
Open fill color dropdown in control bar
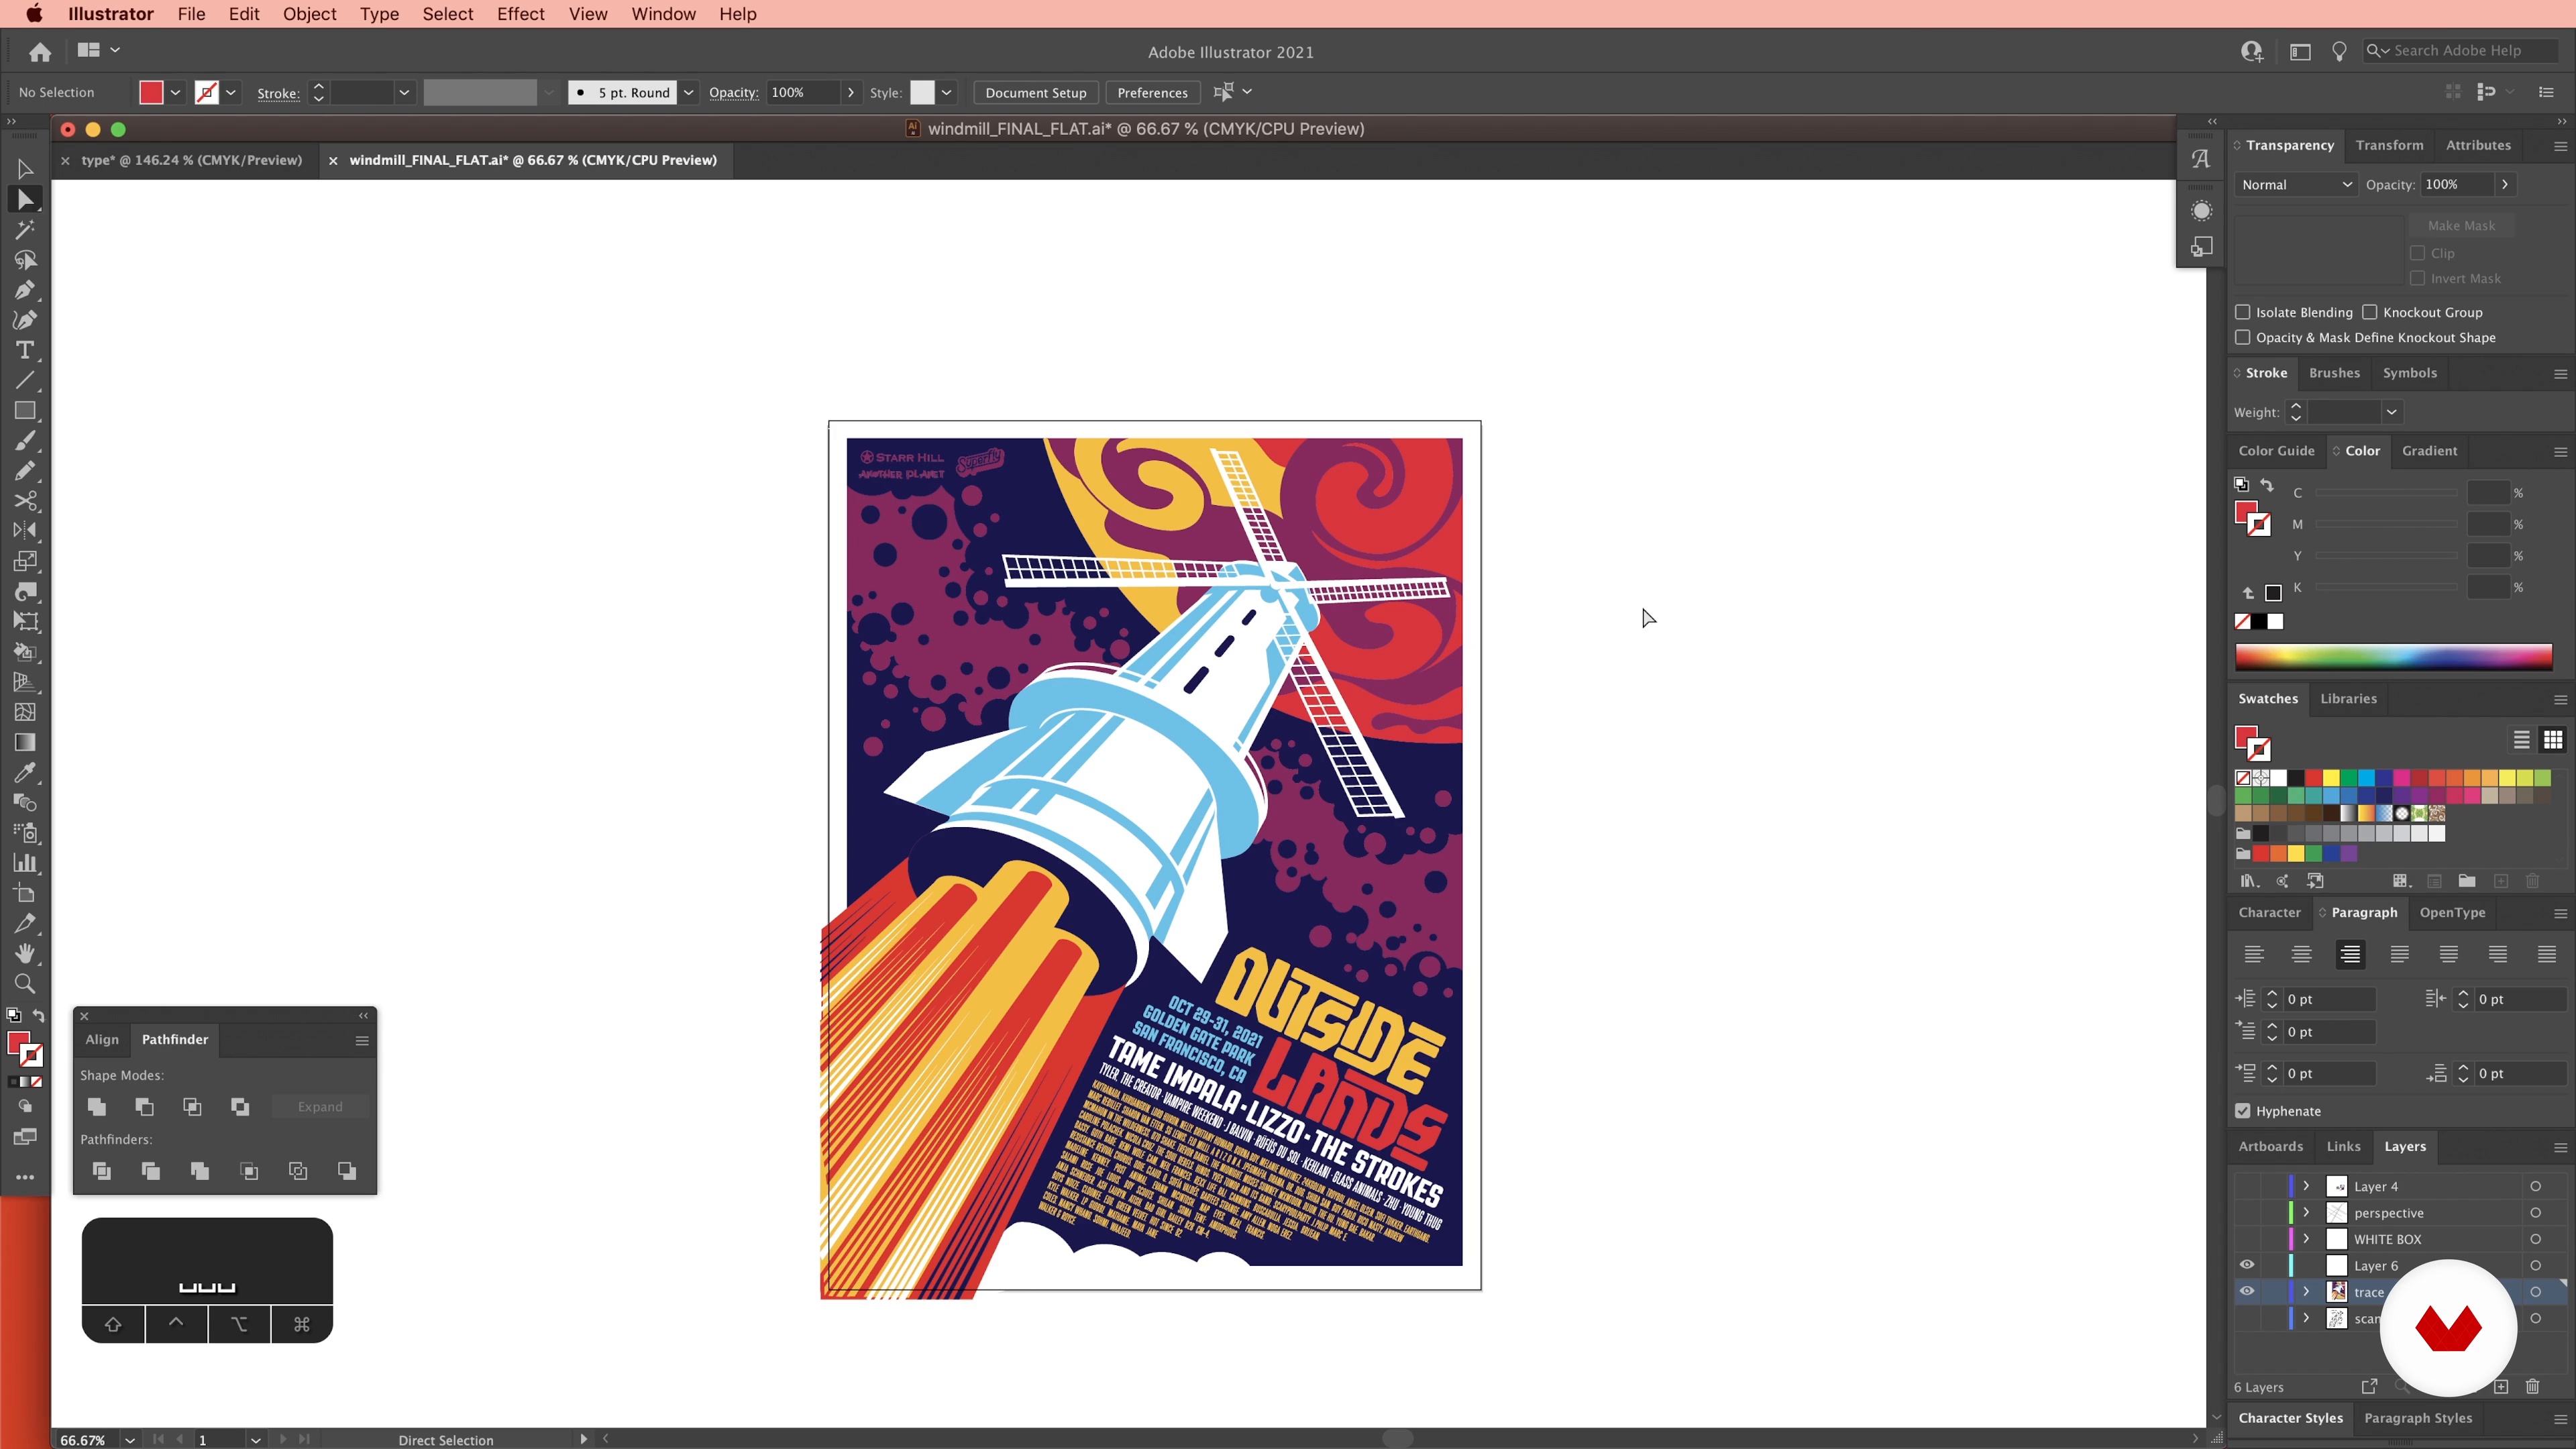coord(175,92)
